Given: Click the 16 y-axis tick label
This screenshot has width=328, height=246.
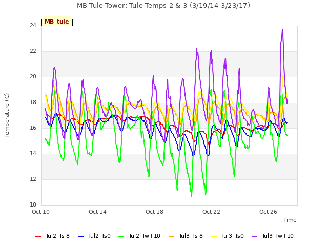Looking at the screenshot, I should click(x=33, y=128).
